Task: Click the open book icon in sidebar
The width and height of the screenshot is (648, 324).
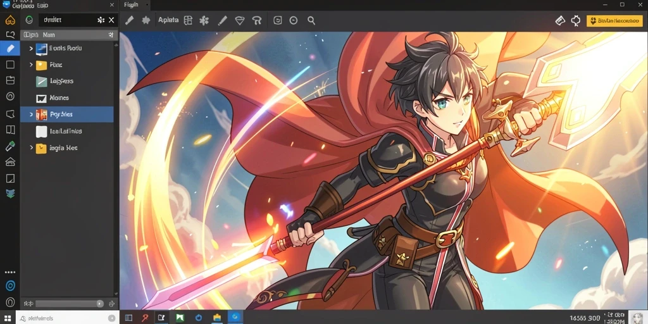Action: click(x=10, y=130)
